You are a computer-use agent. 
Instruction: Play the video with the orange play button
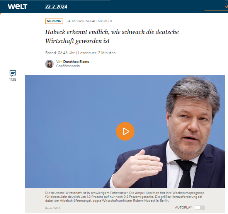[x=125, y=131]
